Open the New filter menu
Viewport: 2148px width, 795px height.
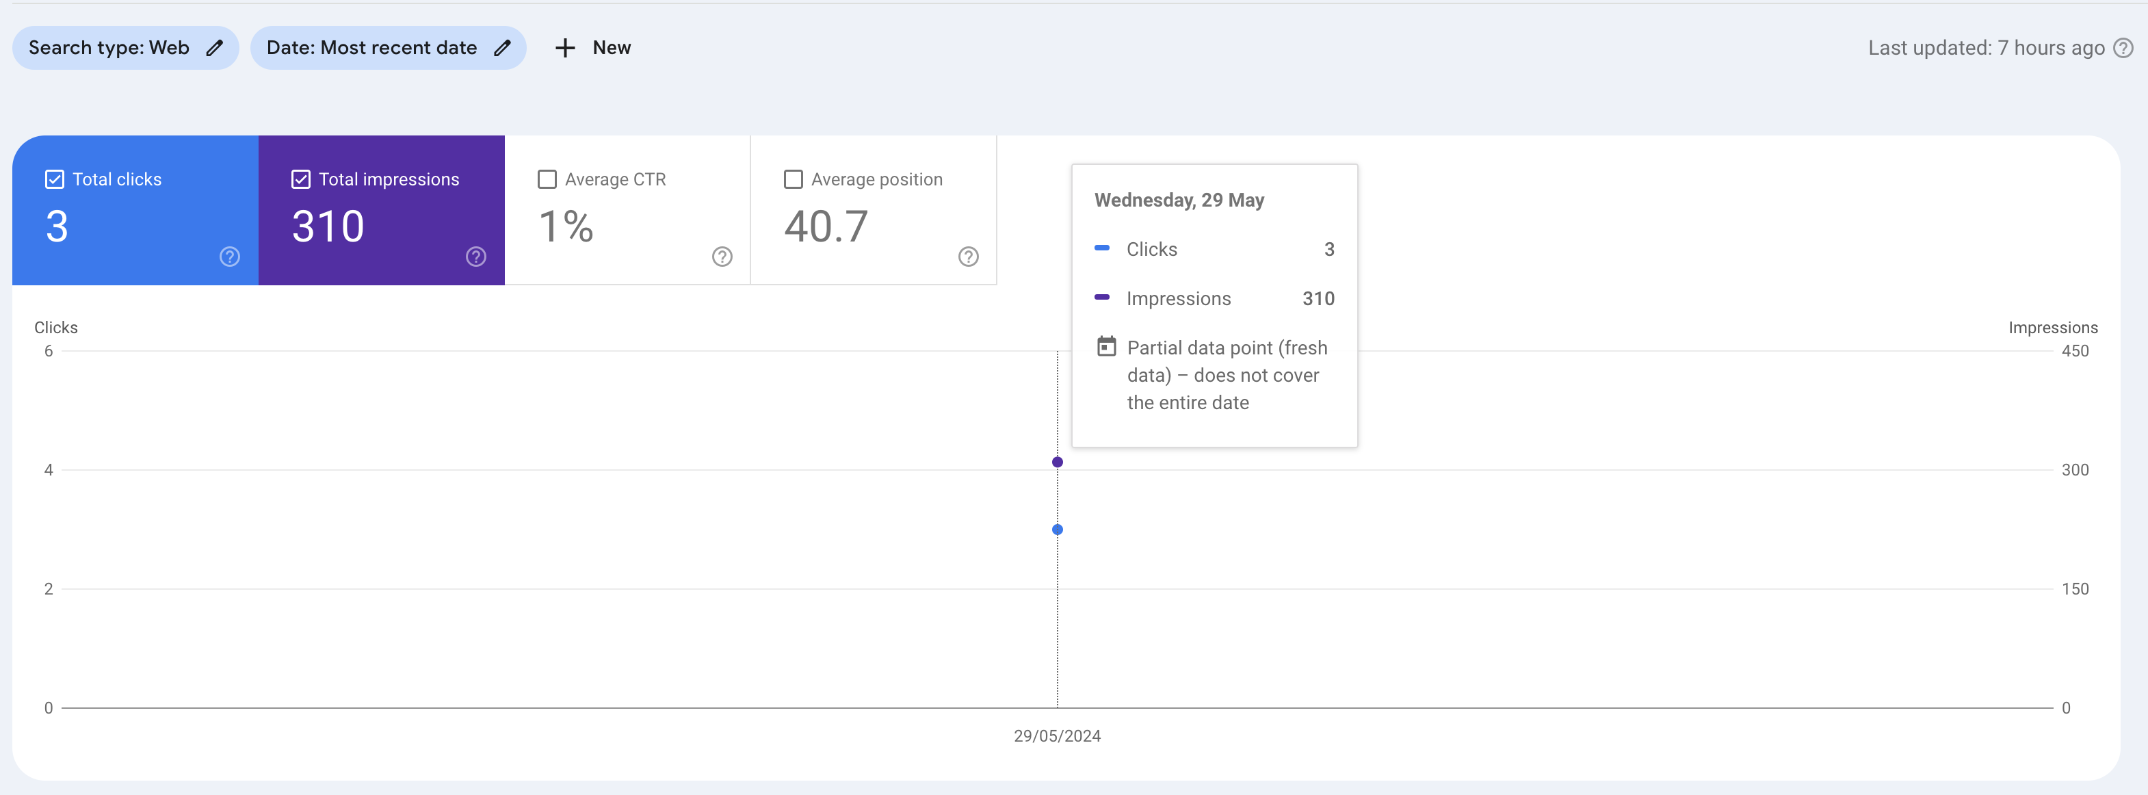(592, 48)
